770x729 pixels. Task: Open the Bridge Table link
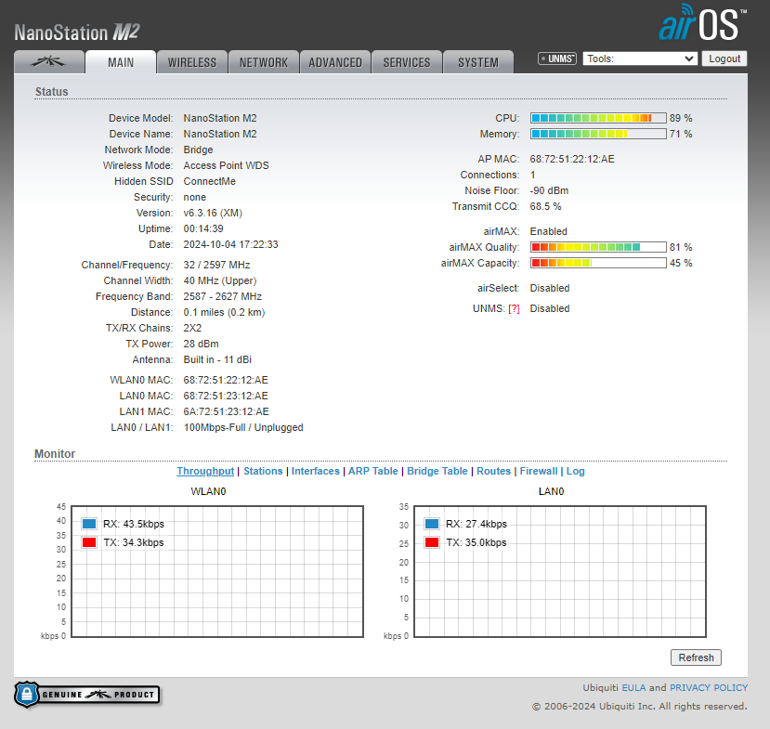point(437,471)
